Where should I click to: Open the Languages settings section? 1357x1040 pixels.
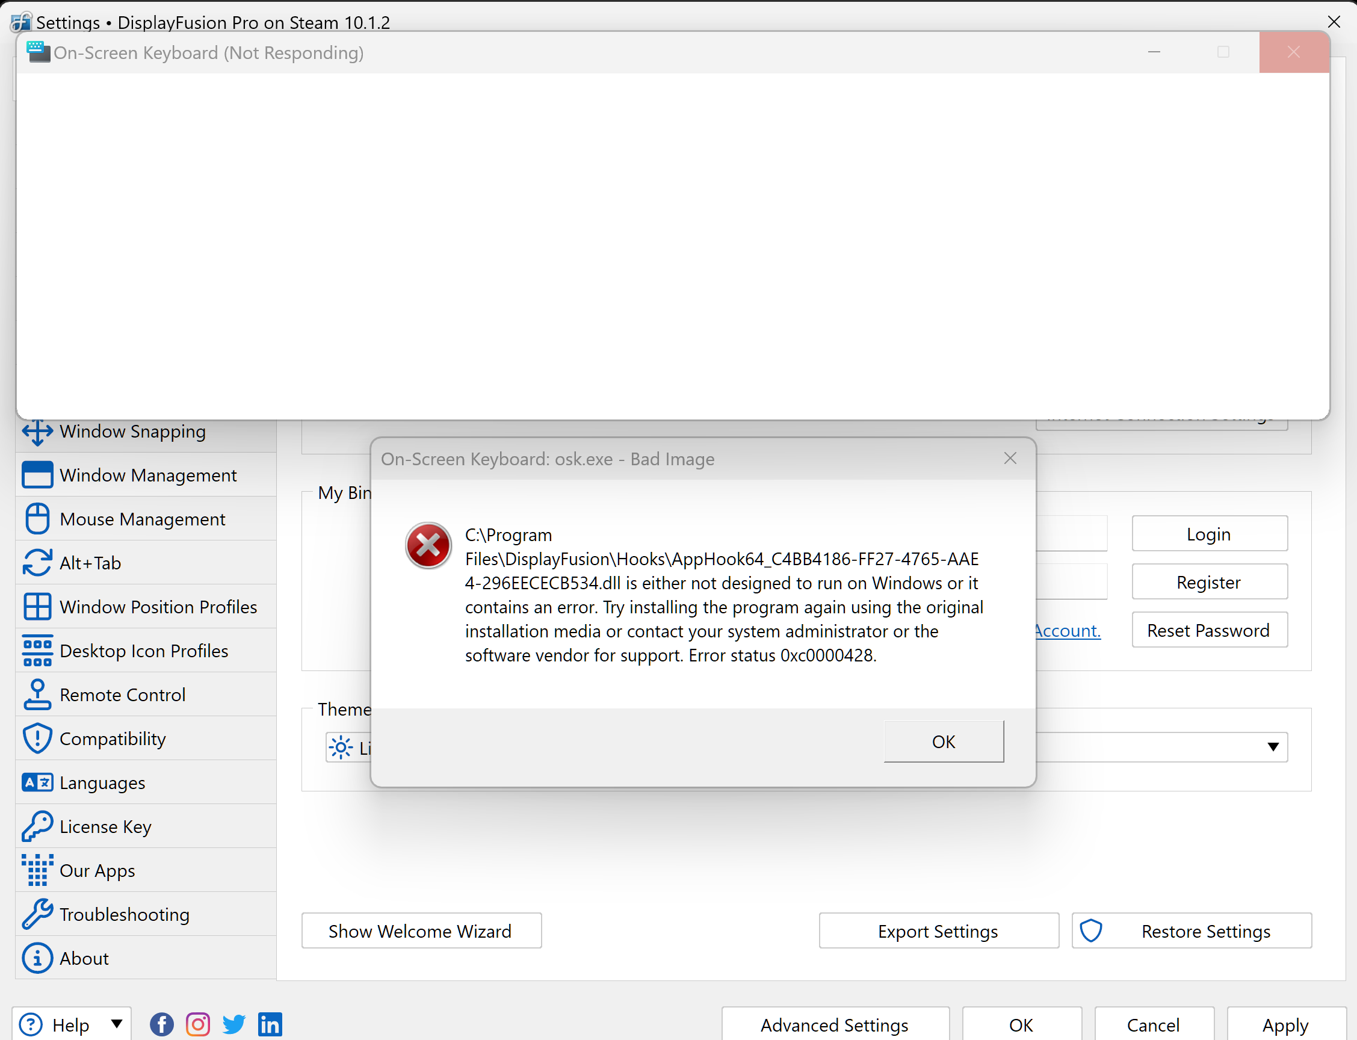(102, 782)
